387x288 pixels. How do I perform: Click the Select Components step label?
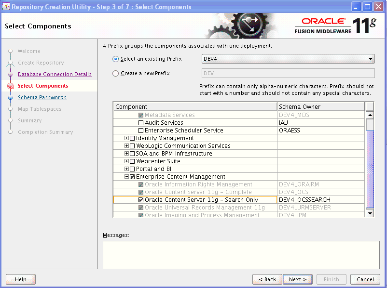pyautogui.click(x=43, y=86)
